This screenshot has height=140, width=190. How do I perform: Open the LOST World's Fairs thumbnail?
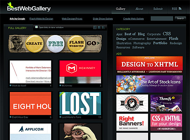80,104
